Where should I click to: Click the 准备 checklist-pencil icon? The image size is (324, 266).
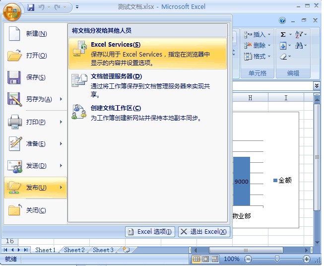pyautogui.click(x=15, y=143)
